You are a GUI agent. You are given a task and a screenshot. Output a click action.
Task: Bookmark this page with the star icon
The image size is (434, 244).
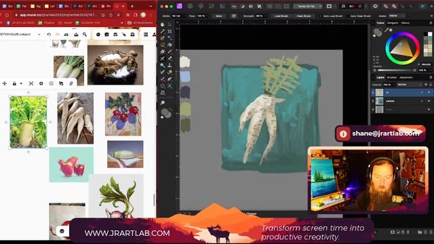click(119, 15)
